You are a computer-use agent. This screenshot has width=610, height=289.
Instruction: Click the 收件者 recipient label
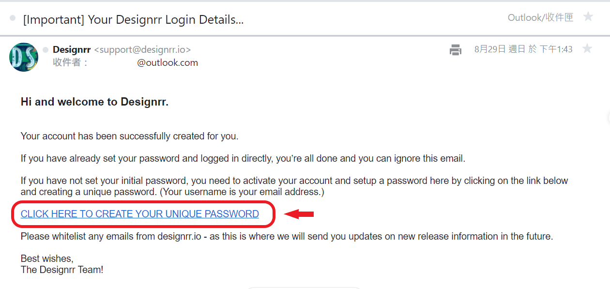click(71, 62)
